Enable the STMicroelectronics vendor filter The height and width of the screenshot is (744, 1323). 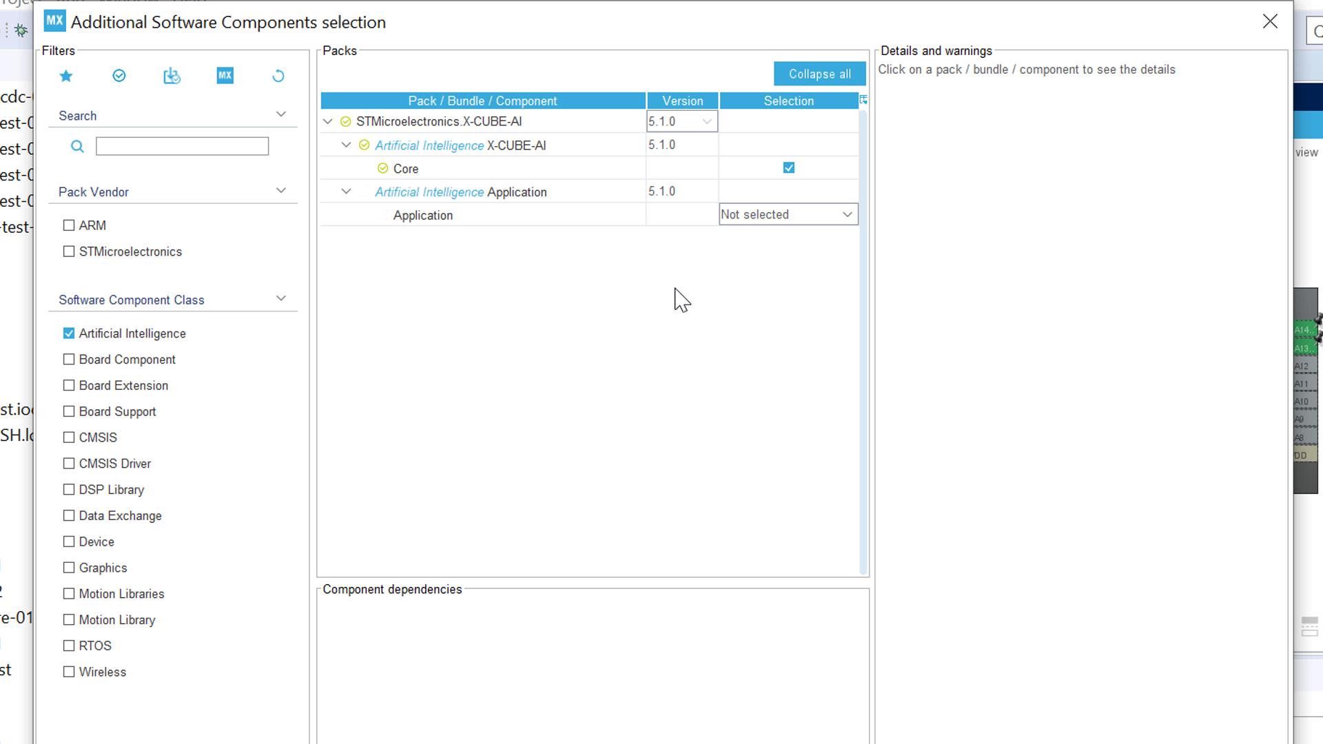(x=69, y=252)
